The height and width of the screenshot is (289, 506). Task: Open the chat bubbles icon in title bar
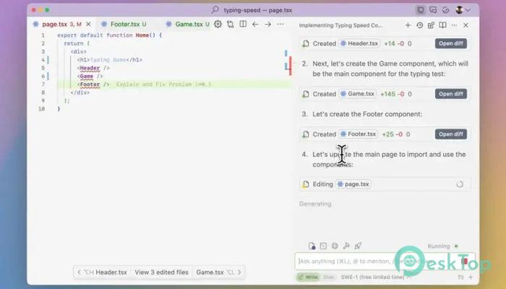[x=433, y=10]
